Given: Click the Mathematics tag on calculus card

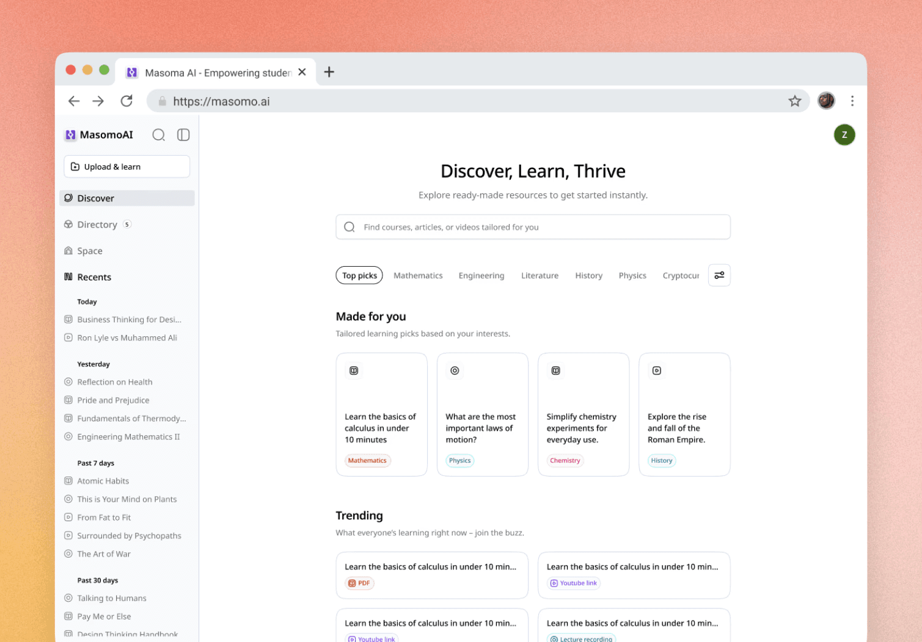Looking at the screenshot, I should [x=367, y=461].
